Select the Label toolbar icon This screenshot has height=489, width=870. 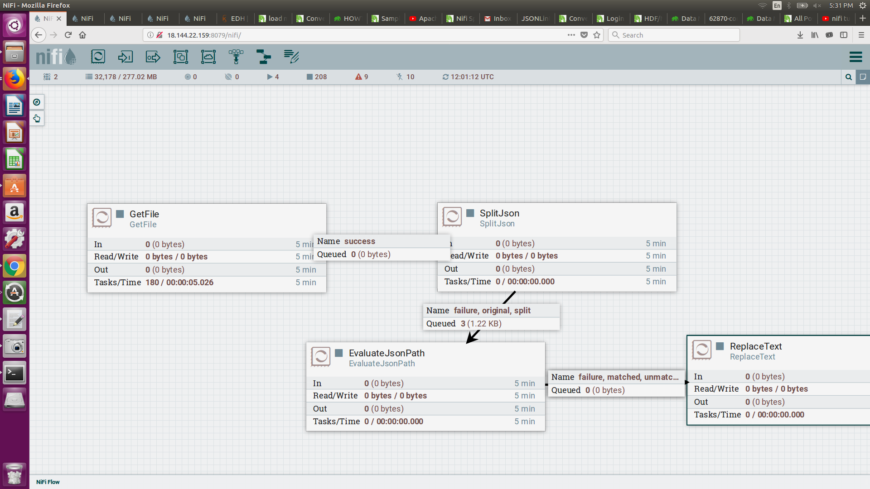[291, 57]
